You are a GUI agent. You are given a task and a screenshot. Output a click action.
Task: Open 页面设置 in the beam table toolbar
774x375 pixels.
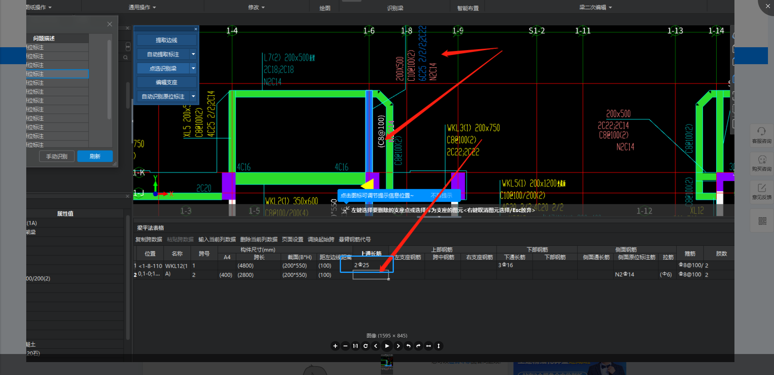pos(293,239)
